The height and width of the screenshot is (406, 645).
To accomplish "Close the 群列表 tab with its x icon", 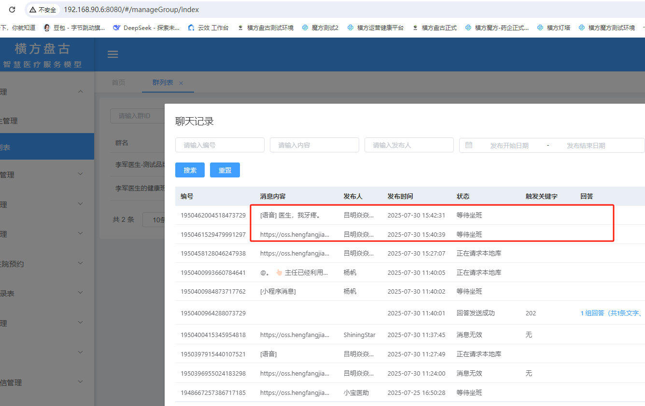I will pyautogui.click(x=181, y=83).
